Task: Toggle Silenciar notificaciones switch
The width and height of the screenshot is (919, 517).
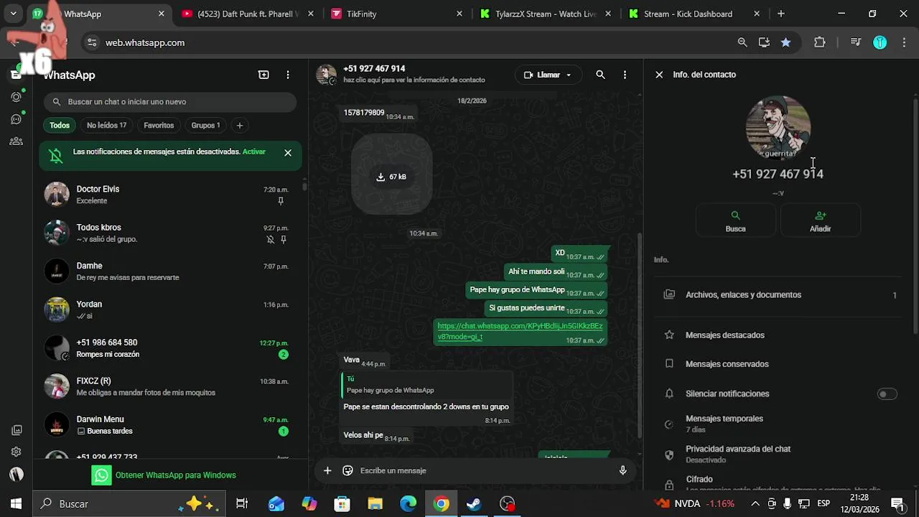Action: 887,393
